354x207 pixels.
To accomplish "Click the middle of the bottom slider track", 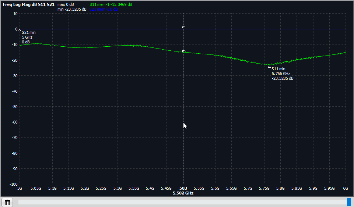I will click(x=182, y=202).
